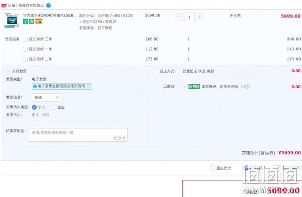Check the 朋友代付 option
This screenshot has height=197, width=302.
pyautogui.click(x=213, y=168)
